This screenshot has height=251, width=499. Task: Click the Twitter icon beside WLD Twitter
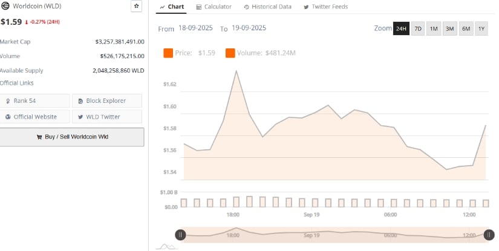tap(80, 117)
